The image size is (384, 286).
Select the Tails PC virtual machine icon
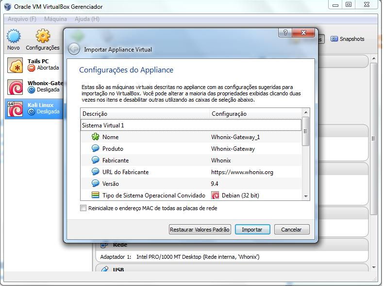point(16,65)
